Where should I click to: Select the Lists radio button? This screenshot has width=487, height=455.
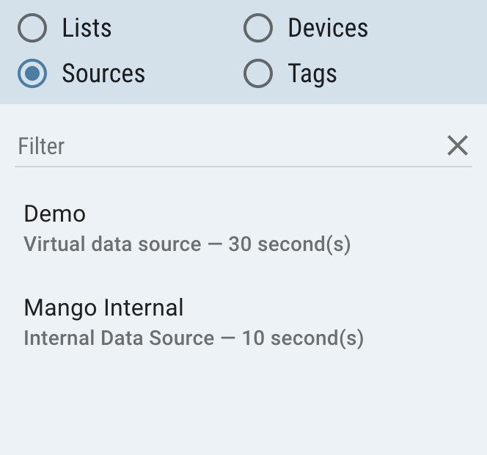(32, 29)
